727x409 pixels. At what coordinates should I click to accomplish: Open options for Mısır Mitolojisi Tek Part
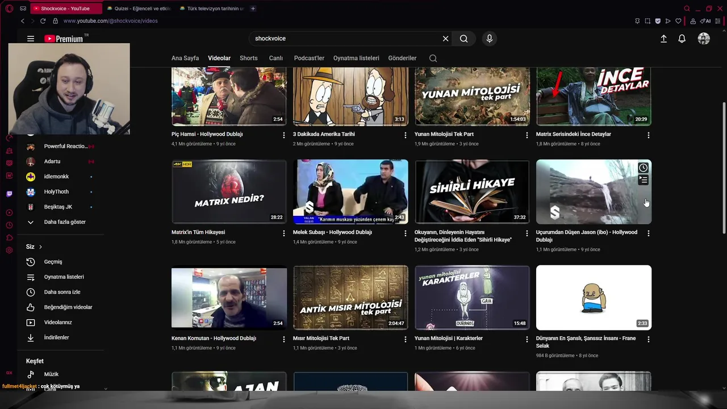tap(406, 339)
